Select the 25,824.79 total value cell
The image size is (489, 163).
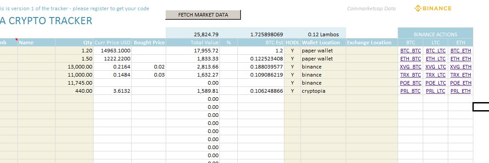(x=193, y=34)
